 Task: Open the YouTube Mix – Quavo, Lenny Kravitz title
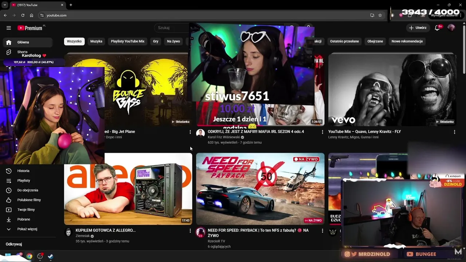364,132
